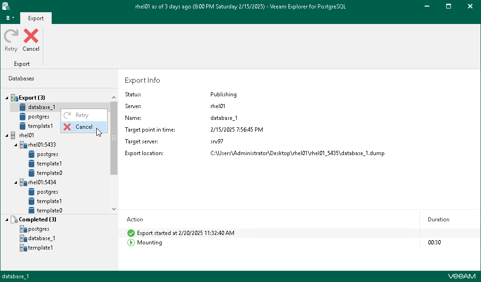Click the rhel01 server icon in tree
481x282 pixels.
coord(13,135)
